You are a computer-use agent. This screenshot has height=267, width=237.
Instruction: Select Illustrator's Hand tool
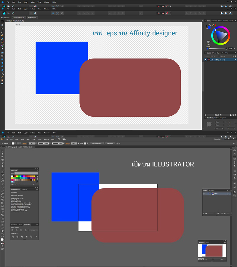2,231
